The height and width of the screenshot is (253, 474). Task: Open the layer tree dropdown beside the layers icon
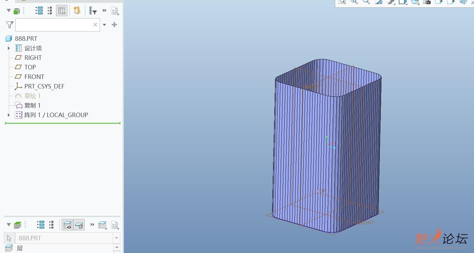(x=9, y=225)
